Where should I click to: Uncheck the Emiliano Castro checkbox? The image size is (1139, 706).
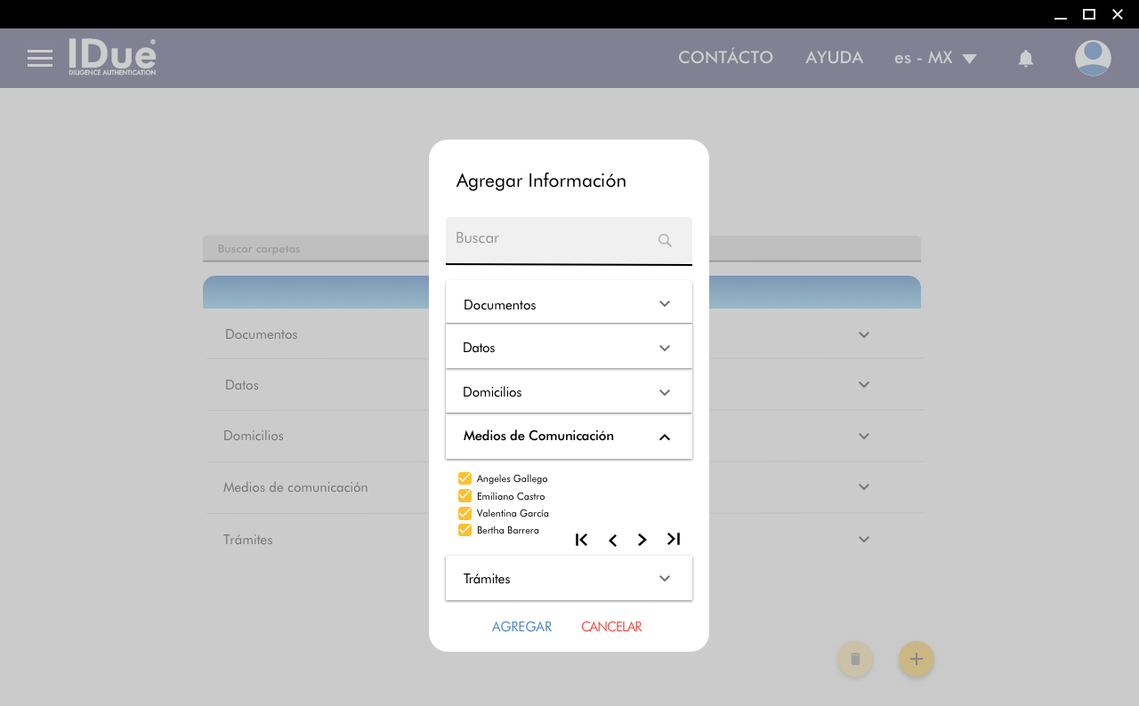464,496
